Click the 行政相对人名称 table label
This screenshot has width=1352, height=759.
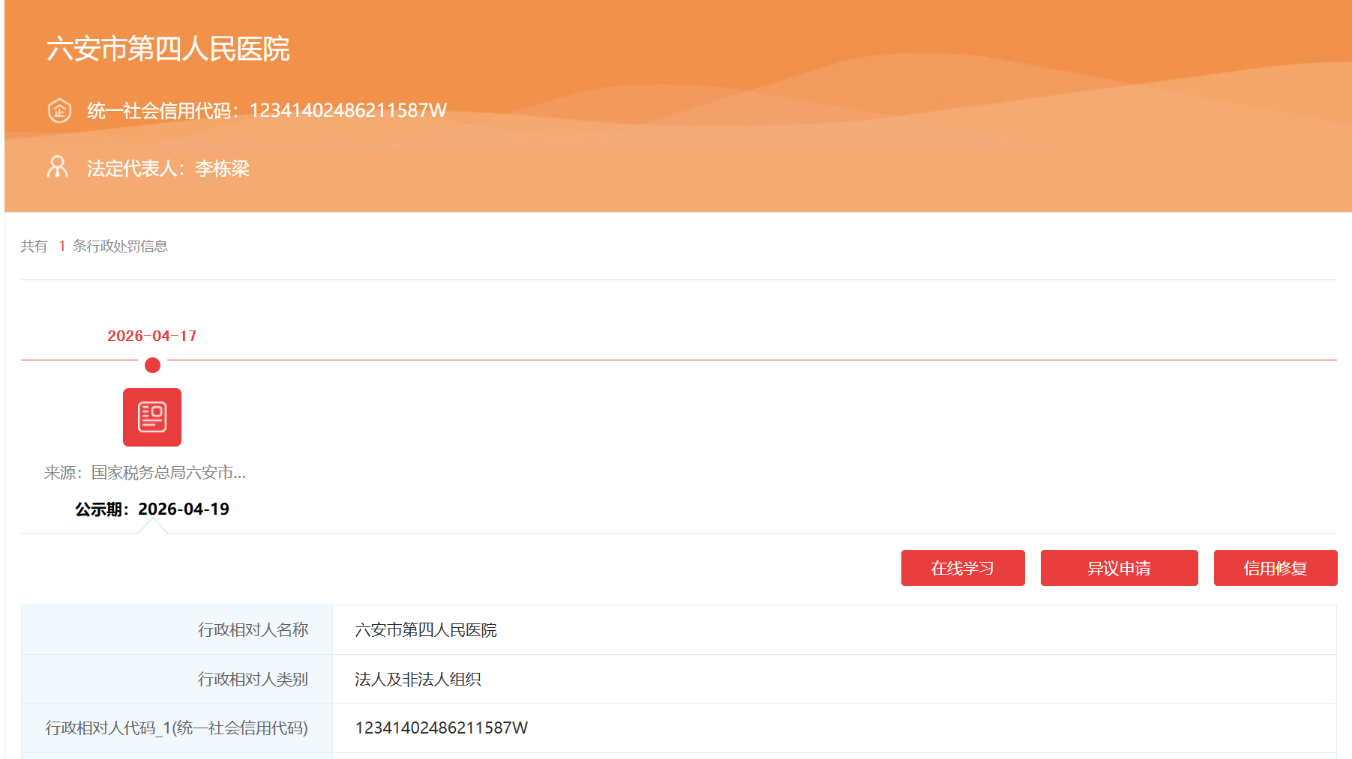tap(253, 630)
